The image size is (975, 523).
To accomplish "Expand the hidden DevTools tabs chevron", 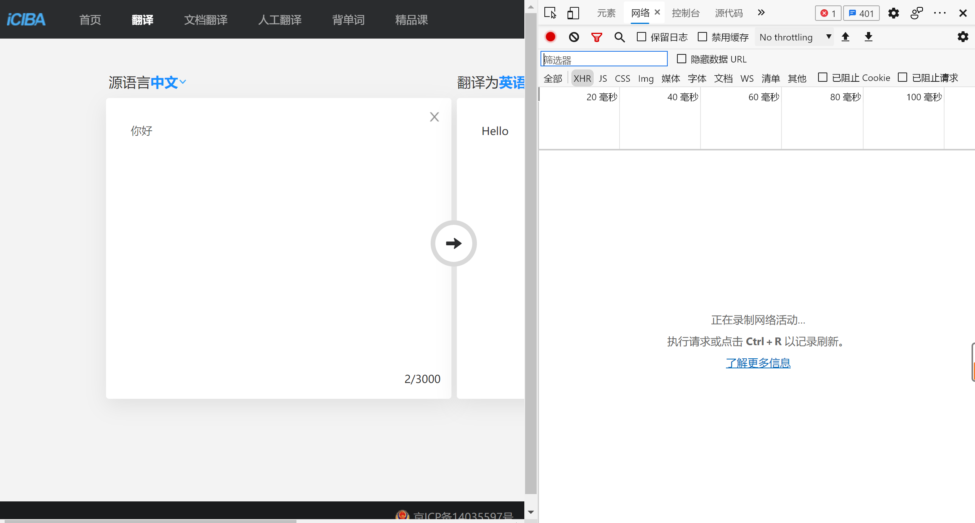I will point(761,12).
